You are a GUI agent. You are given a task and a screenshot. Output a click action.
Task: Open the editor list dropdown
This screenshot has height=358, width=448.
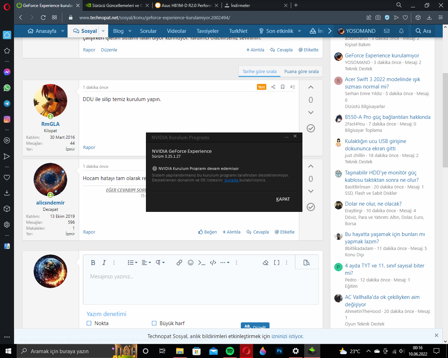tap(132, 263)
